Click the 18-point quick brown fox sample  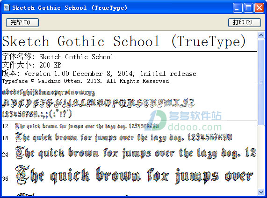(123, 137)
